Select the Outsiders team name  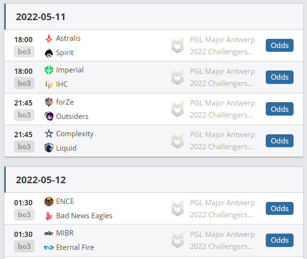click(72, 116)
